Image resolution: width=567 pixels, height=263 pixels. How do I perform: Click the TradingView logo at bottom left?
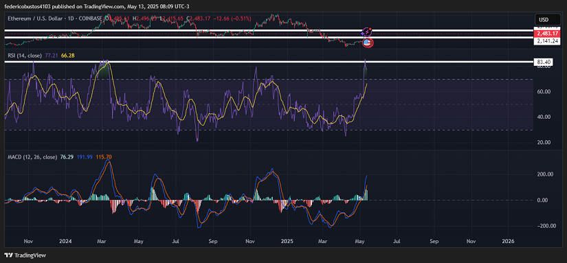[25, 255]
